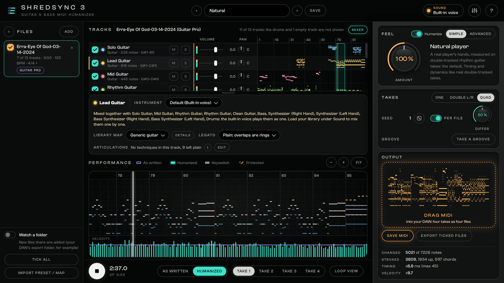504x283 pixels.
Task: Choose Quad take mode
Action: (x=486, y=97)
